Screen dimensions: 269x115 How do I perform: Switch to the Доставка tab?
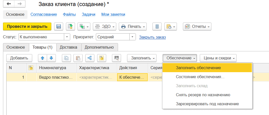tap(69, 47)
